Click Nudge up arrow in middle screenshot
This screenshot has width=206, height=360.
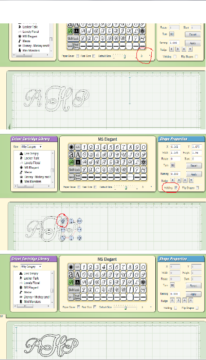(185, 180)
